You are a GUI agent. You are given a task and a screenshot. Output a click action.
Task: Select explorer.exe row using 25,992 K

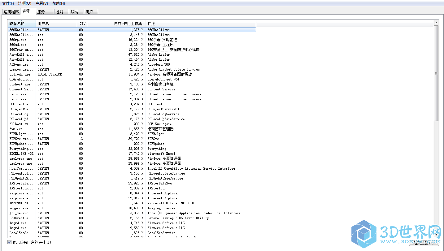click(132, 163)
